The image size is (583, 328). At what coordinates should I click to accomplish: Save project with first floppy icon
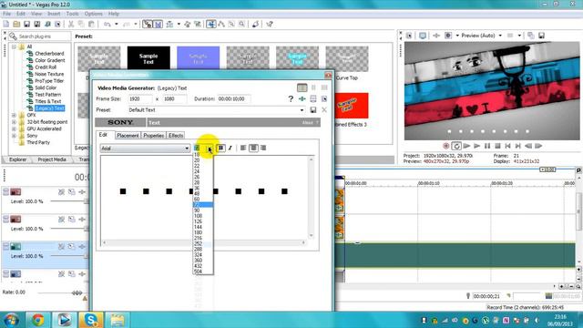(x=26, y=25)
